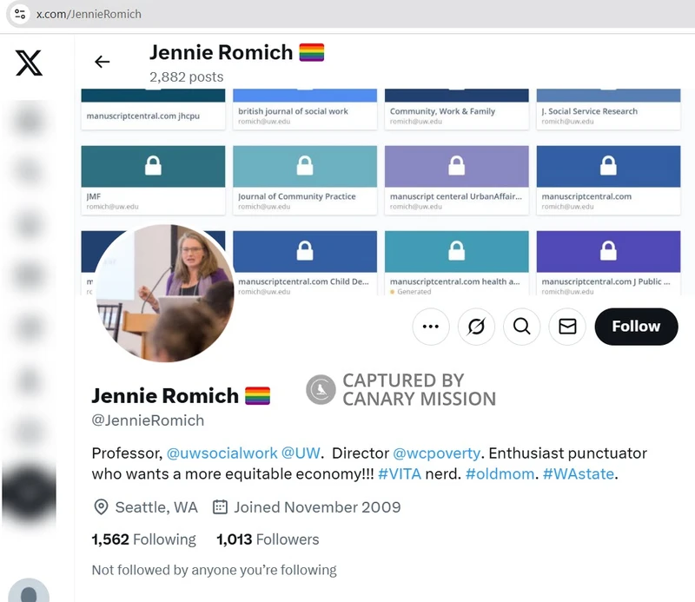Click the Seattle, WA location text
Screen dimensions: 695x602
[x=156, y=507]
